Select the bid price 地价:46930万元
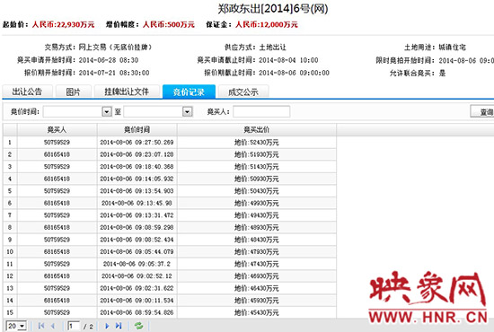 click(257, 276)
